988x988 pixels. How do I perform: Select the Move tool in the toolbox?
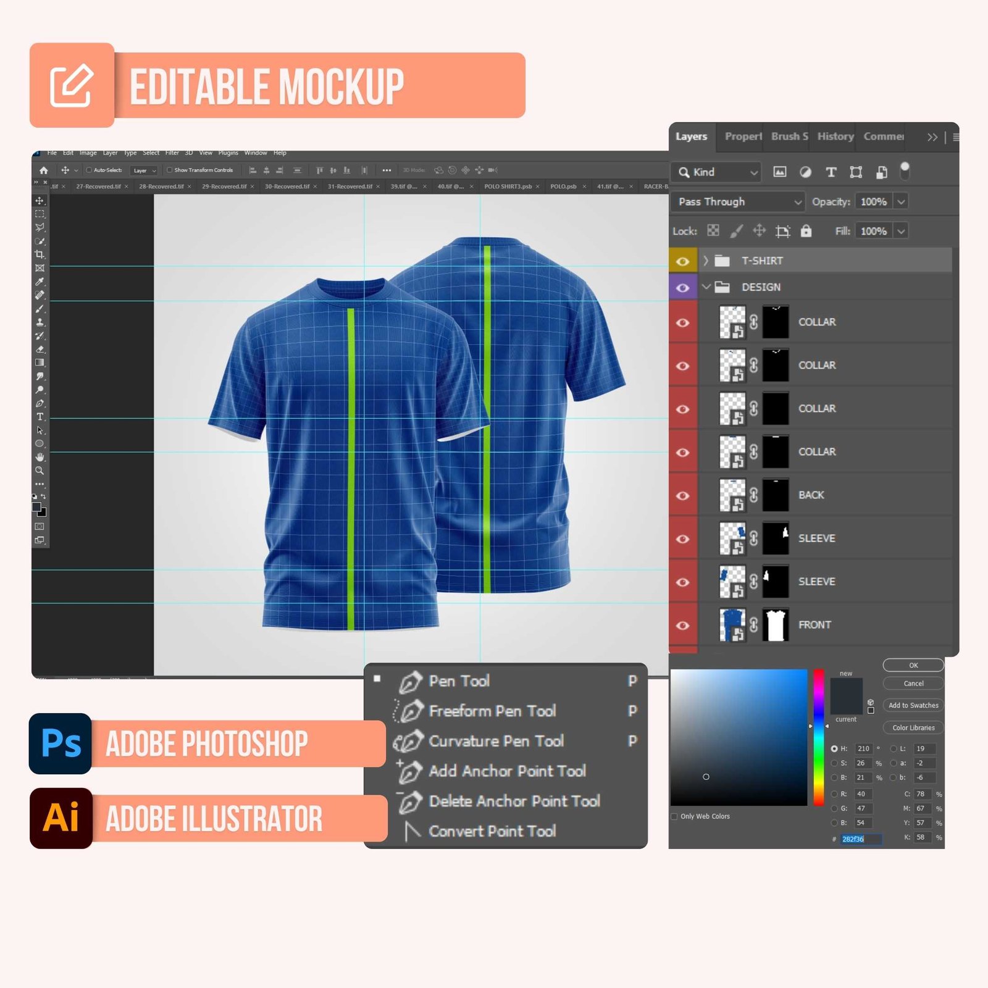tap(40, 201)
